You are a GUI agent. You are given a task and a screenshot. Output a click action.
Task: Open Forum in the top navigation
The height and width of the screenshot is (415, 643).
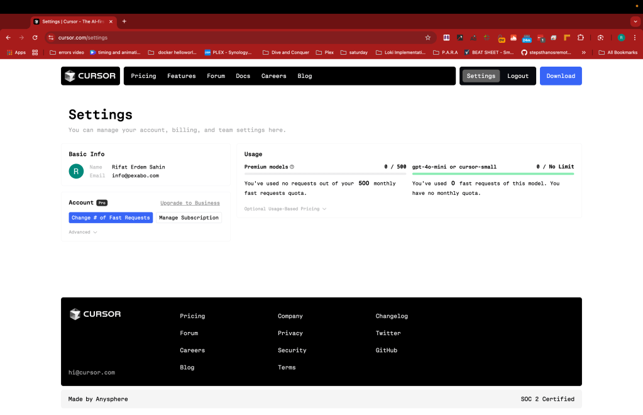(216, 76)
